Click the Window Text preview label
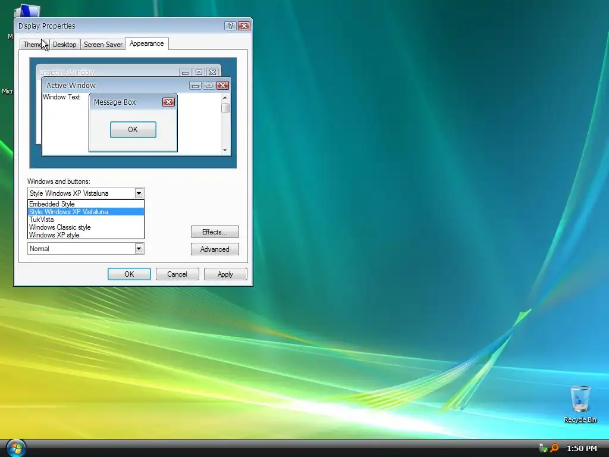Screen dimensions: 609x457 point(61,97)
